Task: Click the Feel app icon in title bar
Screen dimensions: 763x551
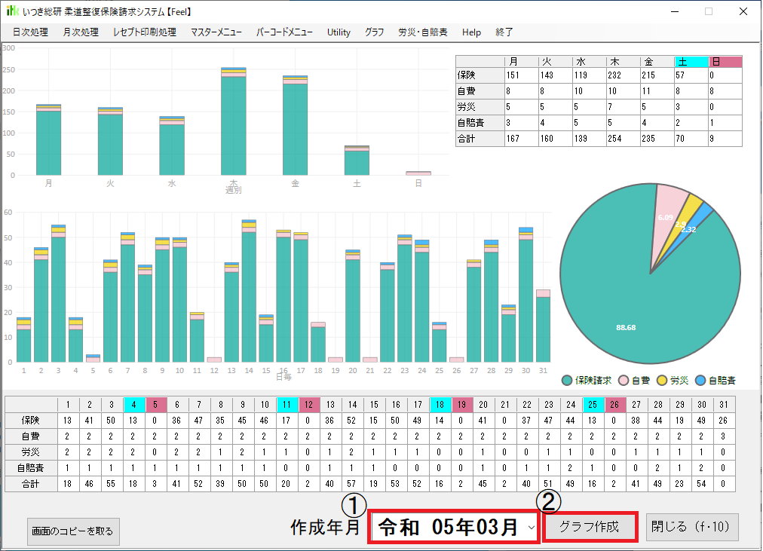Action: click(x=13, y=11)
